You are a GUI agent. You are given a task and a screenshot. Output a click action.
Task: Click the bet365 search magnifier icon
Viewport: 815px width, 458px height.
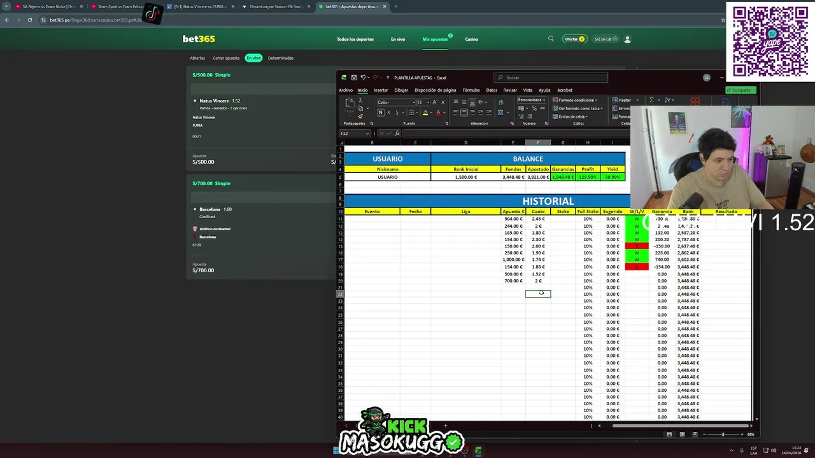(551, 39)
